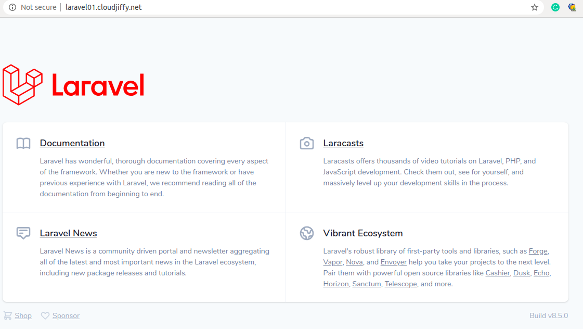Image resolution: width=583 pixels, height=329 pixels.
Task: Open the Documentation link
Action: tap(72, 143)
